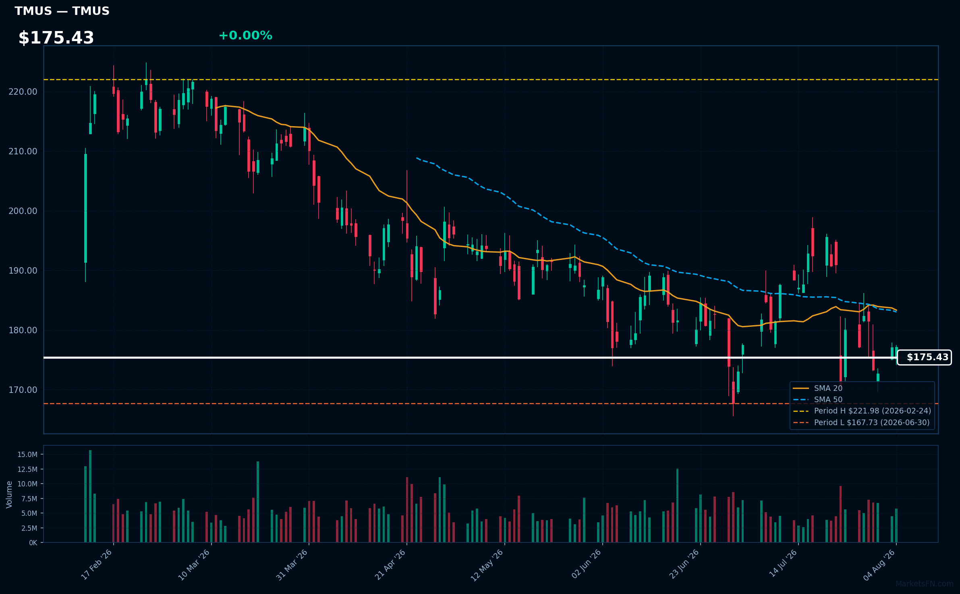This screenshot has height=594, width=960.
Task: Click the 23 Jun '26 date label
Action: tap(684, 565)
